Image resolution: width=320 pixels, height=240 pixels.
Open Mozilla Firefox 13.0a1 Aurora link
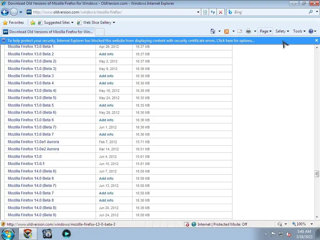(x=33, y=142)
